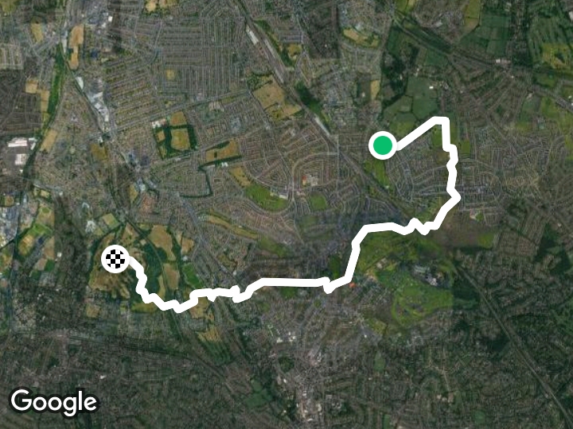Select the tan field directly beneath the finish flag

coord(106,280)
